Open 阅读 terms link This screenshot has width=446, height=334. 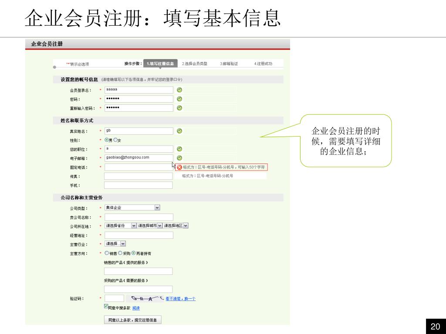(136, 308)
